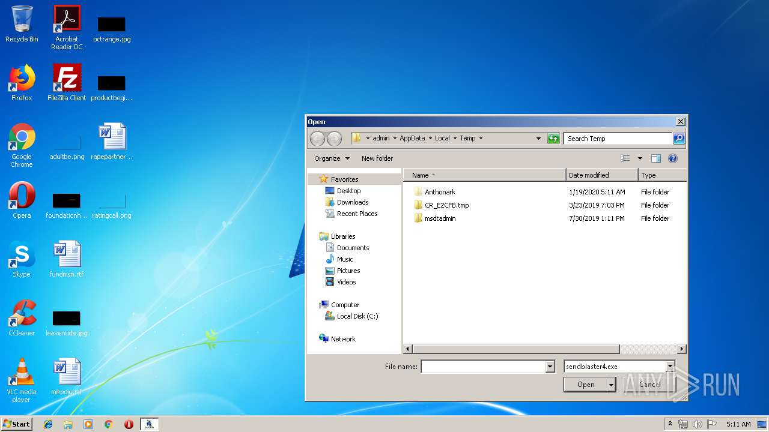Sort by the Name column header
Viewport: 769px width, 432px height.
pos(485,175)
